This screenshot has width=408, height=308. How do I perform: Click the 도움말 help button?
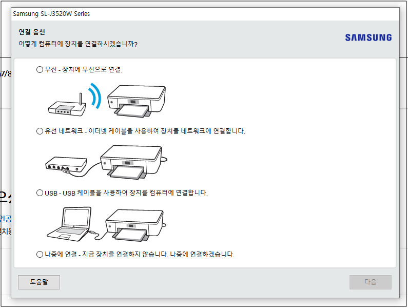click(x=39, y=282)
